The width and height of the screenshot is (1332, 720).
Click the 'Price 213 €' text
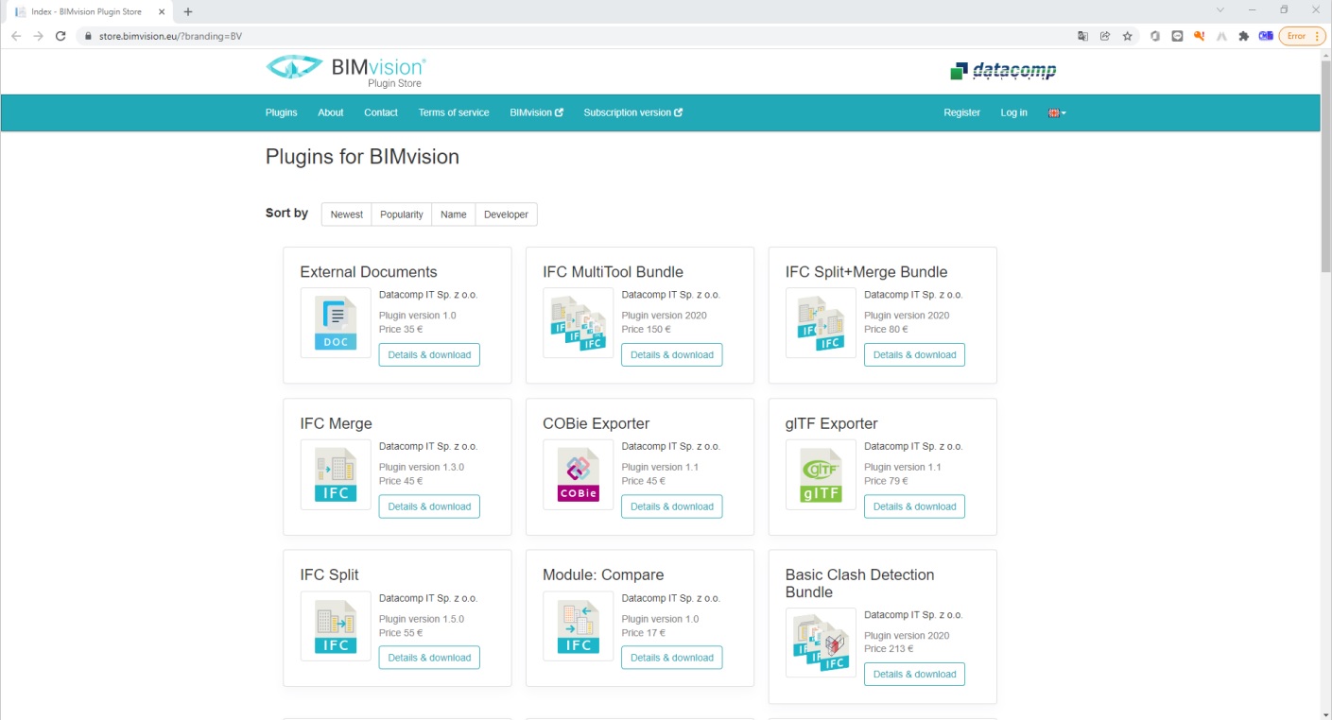point(889,649)
